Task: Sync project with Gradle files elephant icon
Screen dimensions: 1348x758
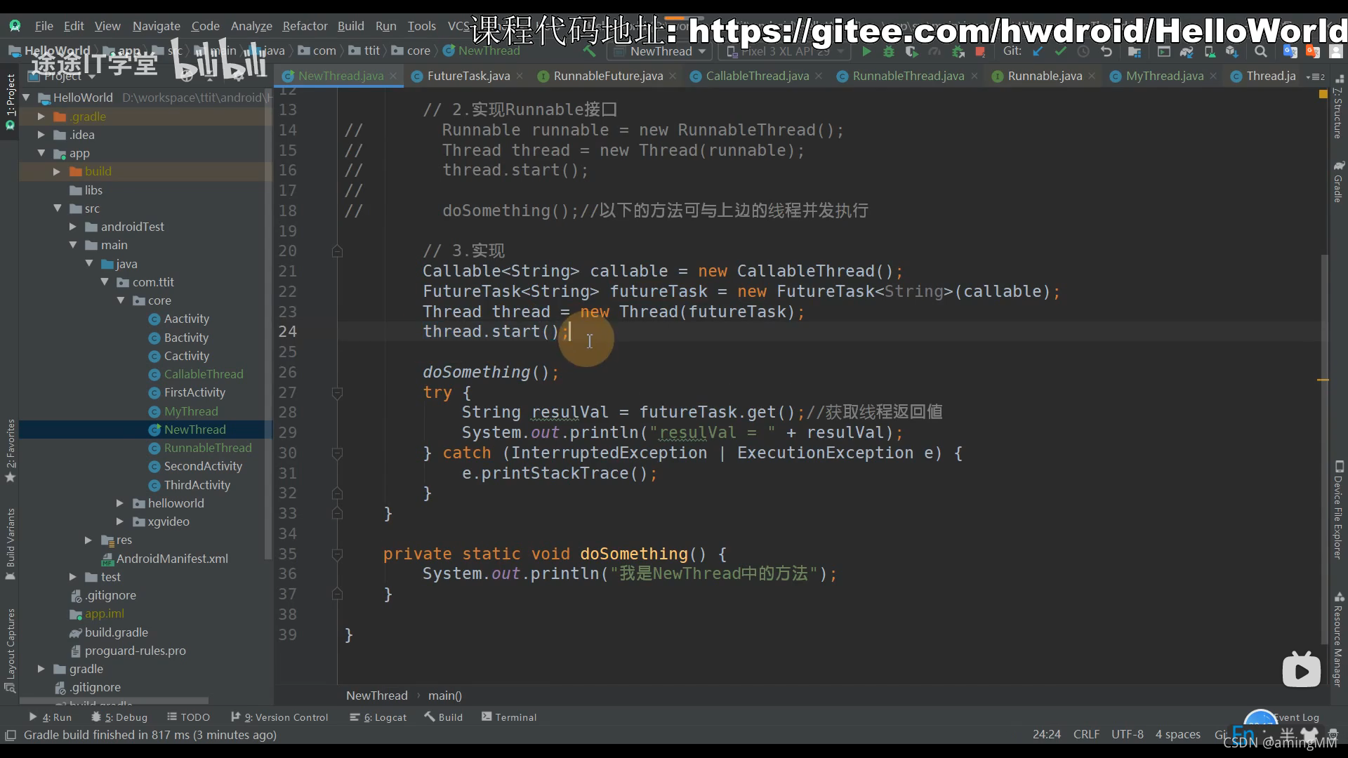Action: [1187, 51]
